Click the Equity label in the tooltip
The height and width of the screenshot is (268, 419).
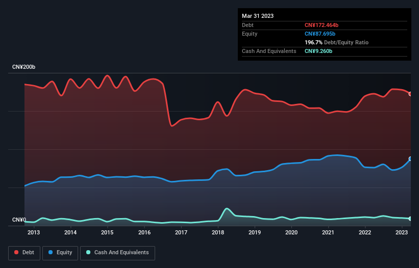pos(250,34)
